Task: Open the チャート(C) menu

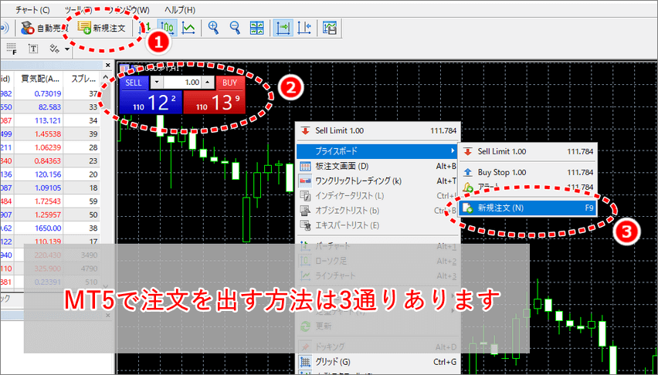Action: click(x=32, y=10)
